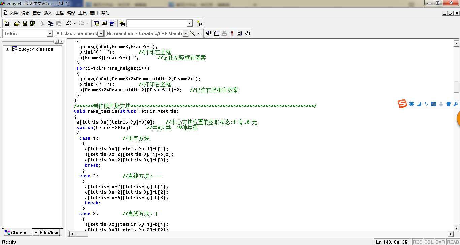The width and height of the screenshot is (460, 245).
Task: Open the Window List icon
Action: (x=112, y=23)
